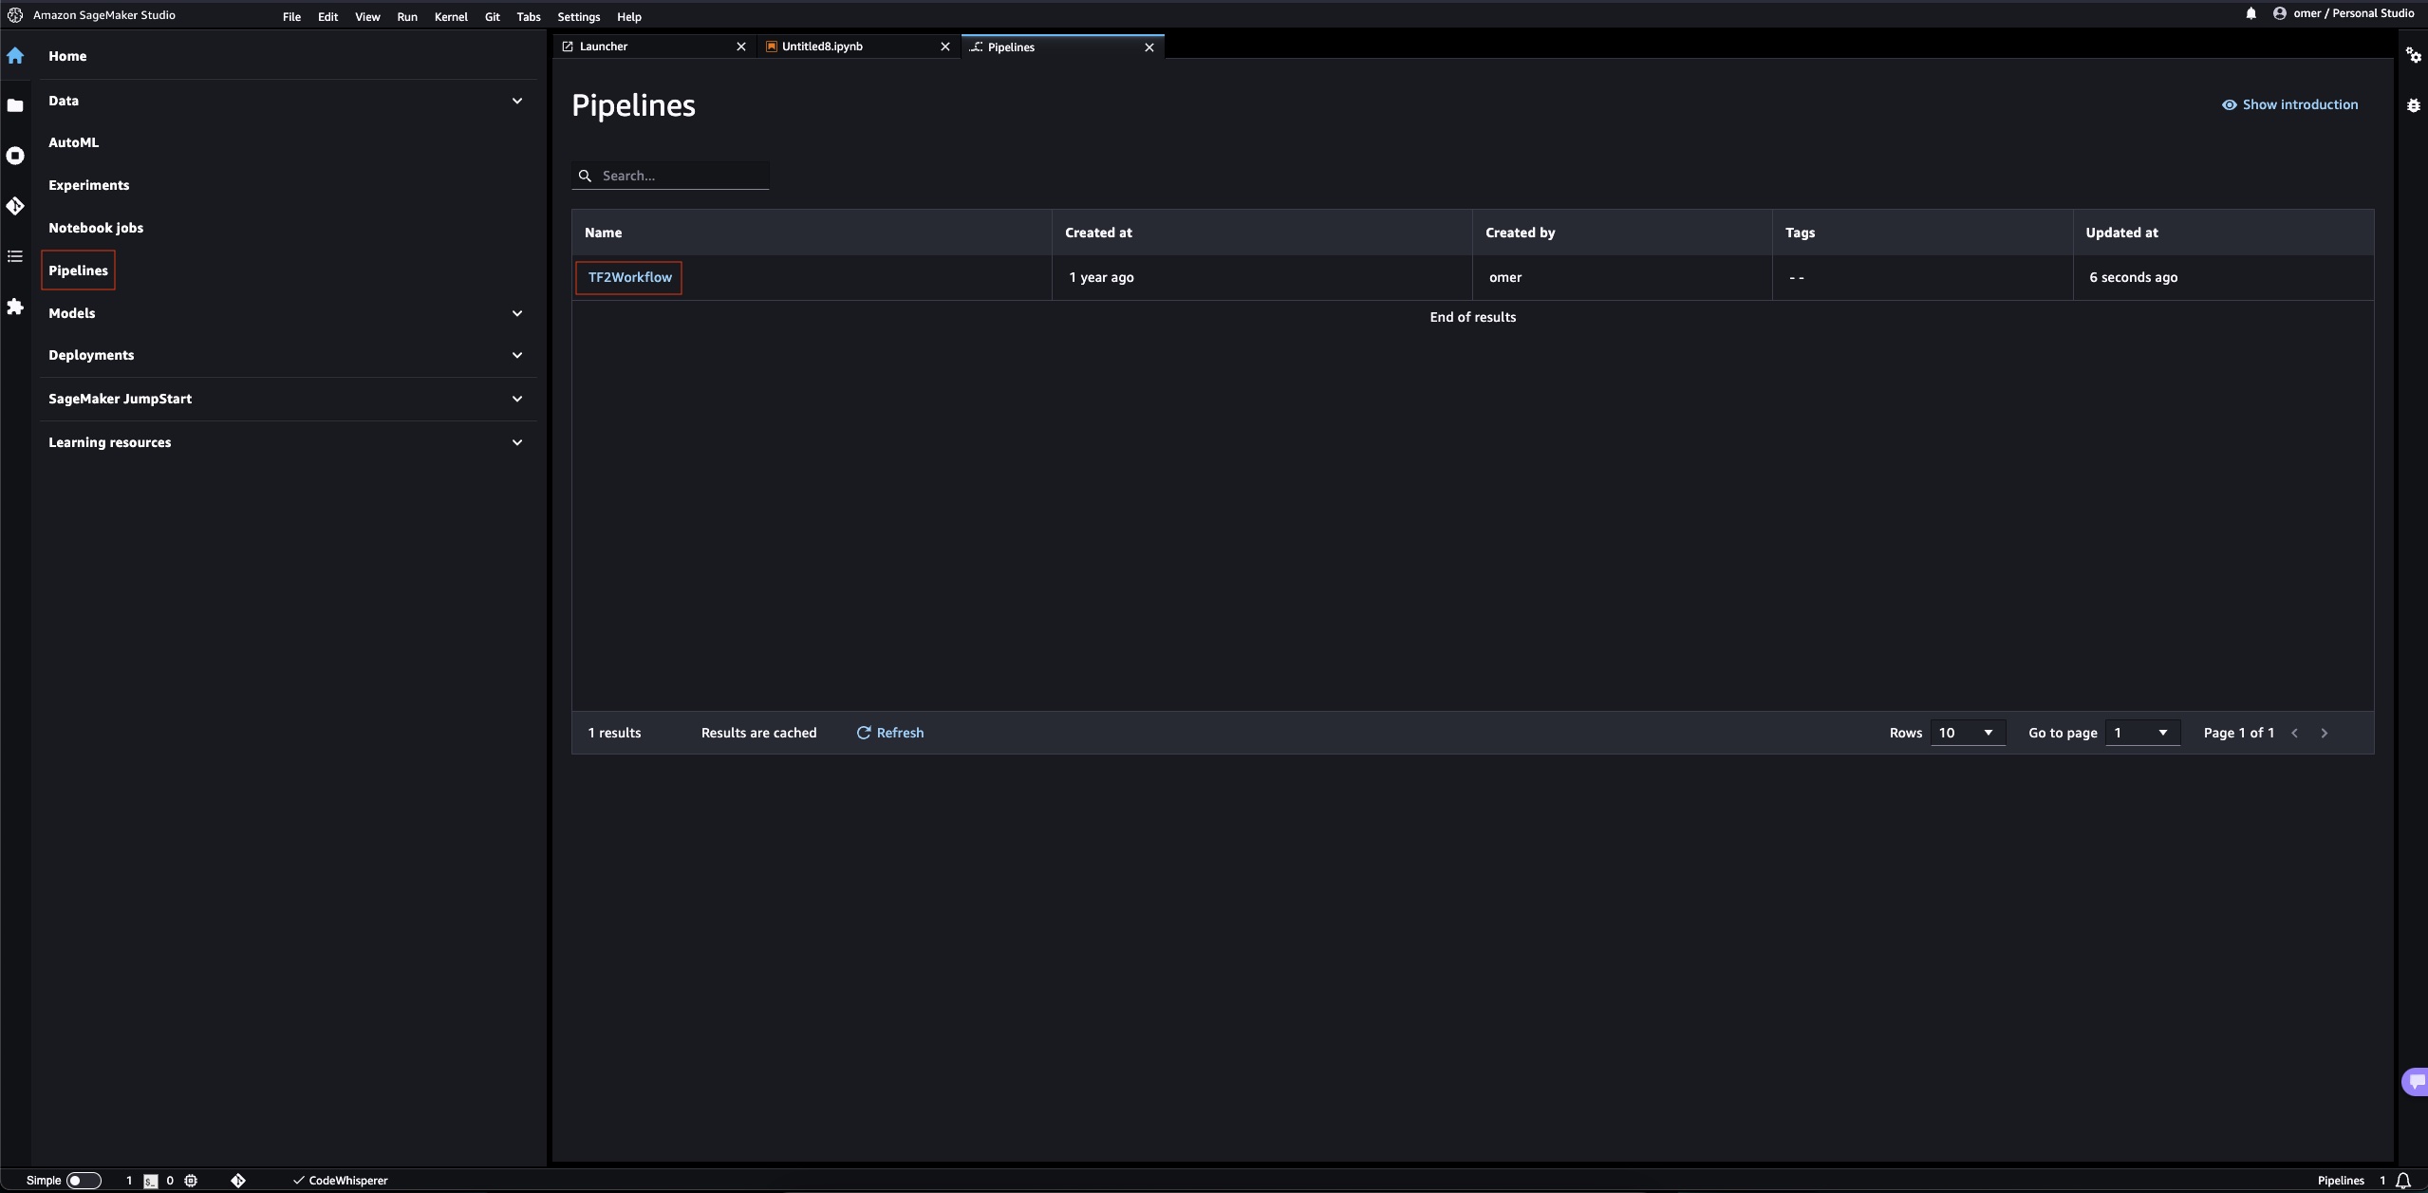This screenshot has height=1193, width=2428.
Task: Expand the Data section
Action: (x=517, y=101)
